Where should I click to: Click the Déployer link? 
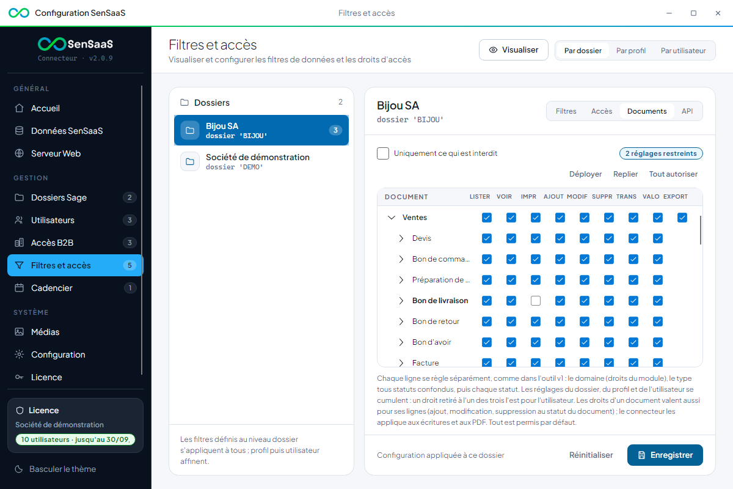(x=586, y=174)
